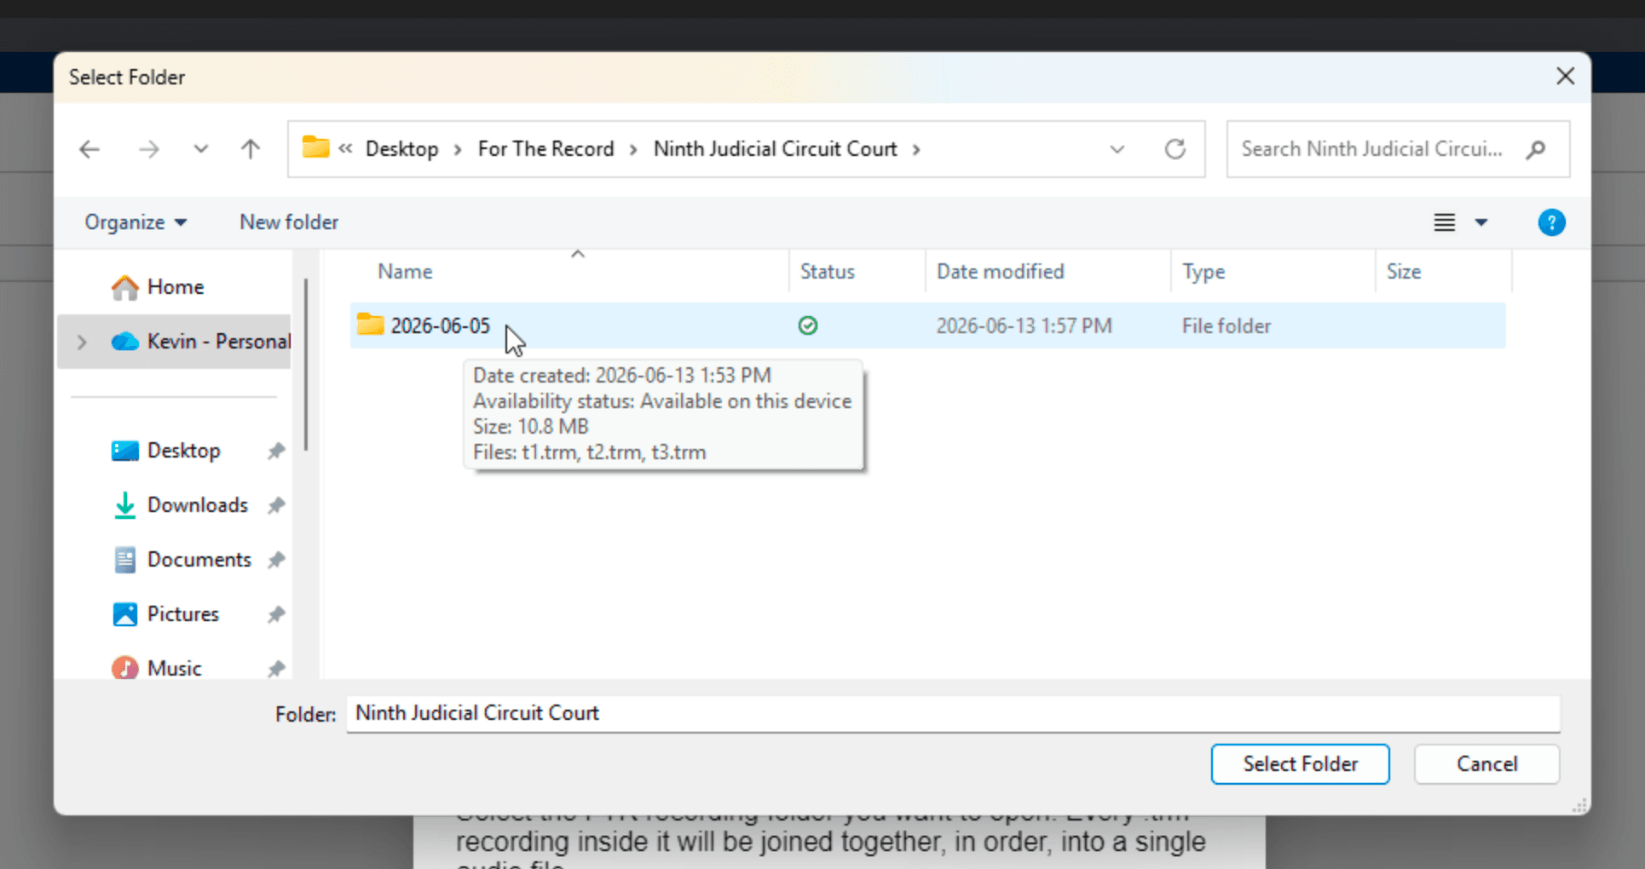Sort by the Type column
Viewport: 1645px width, 869px height.
1203,272
